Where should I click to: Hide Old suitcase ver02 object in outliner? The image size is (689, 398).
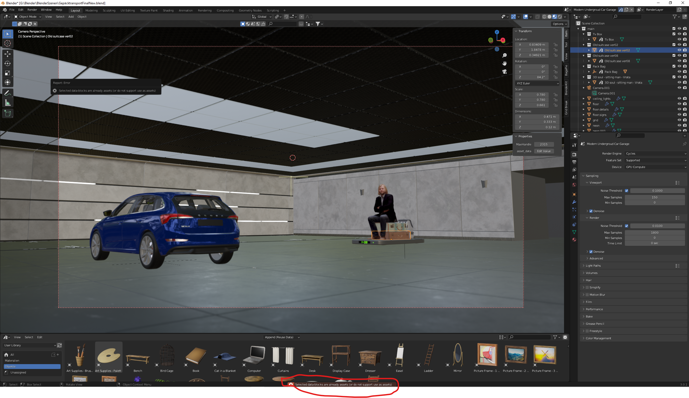[x=679, y=50]
